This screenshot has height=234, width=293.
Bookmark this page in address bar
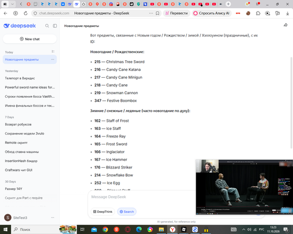tap(158, 13)
